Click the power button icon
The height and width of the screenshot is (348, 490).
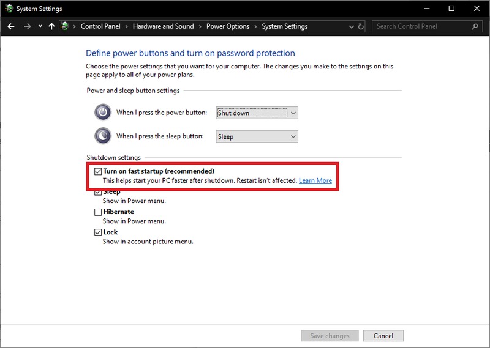(x=103, y=113)
